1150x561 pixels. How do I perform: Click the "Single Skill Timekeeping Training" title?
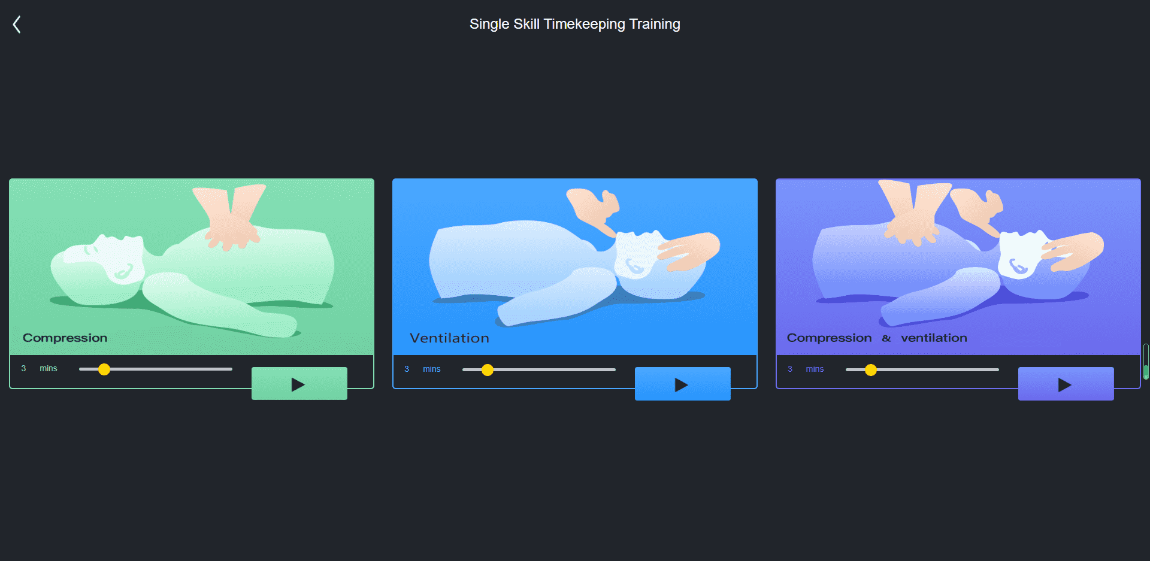tap(574, 24)
